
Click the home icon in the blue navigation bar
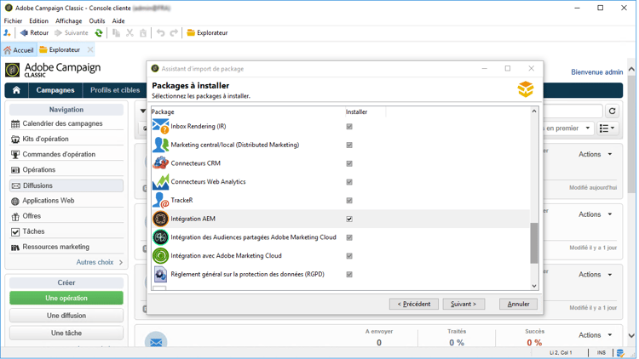coord(16,90)
